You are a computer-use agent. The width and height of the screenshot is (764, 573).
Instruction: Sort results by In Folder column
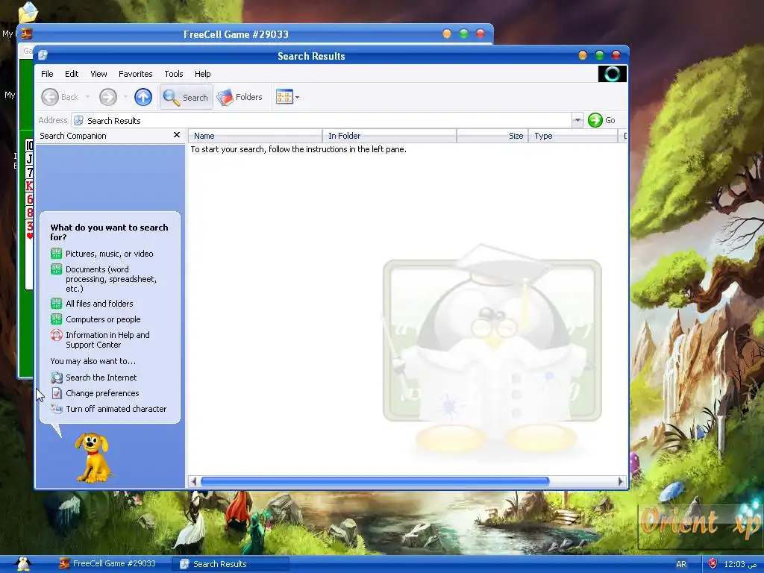click(389, 136)
